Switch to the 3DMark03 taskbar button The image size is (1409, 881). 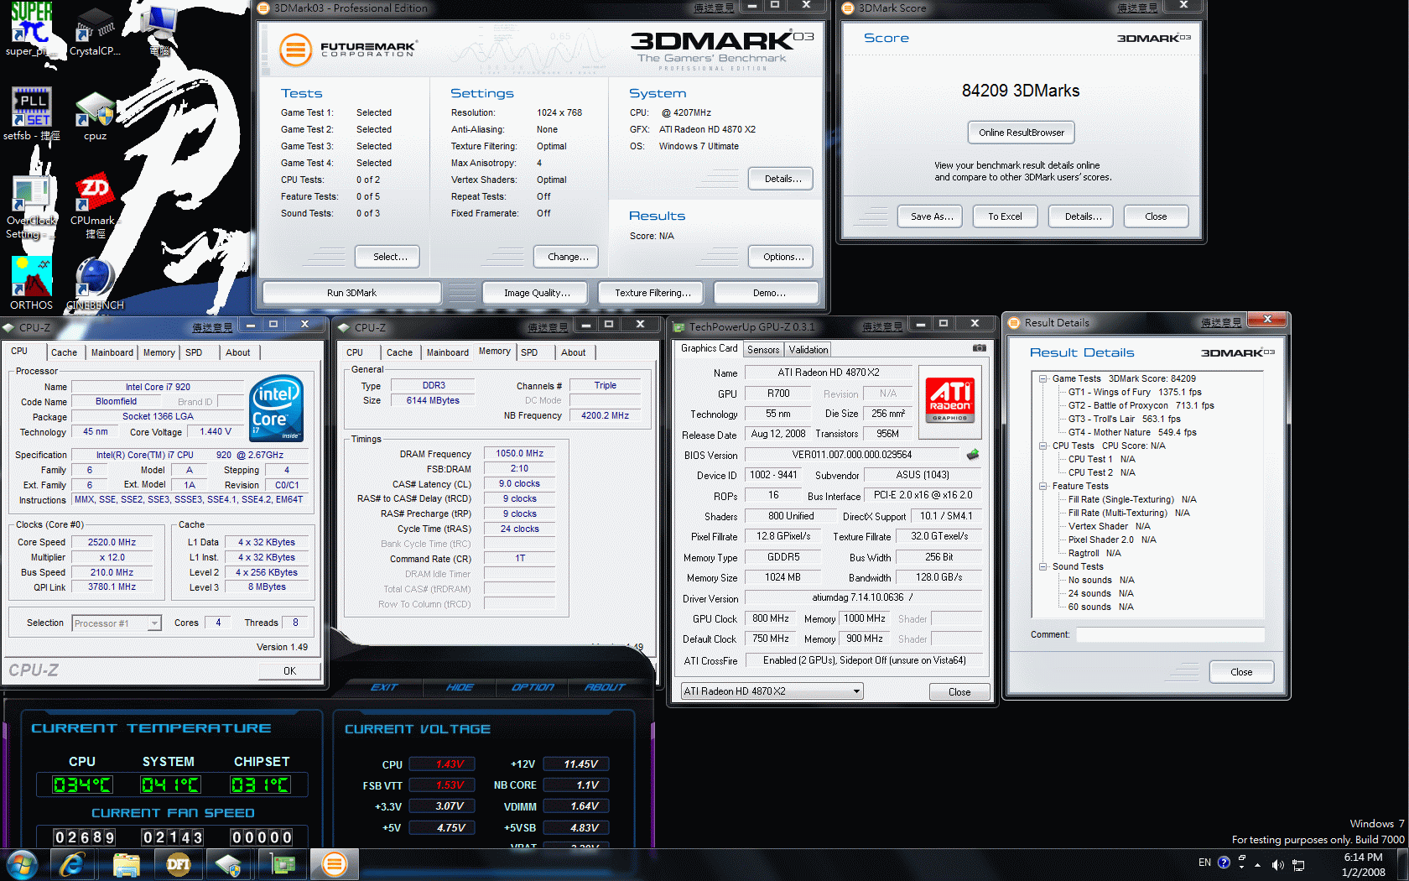click(335, 864)
